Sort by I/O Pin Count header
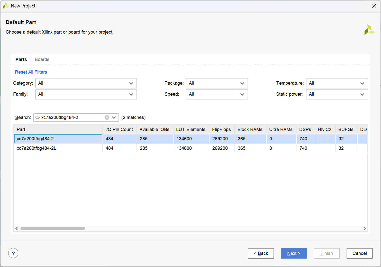This screenshot has height=267, width=381. (x=119, y=130)
